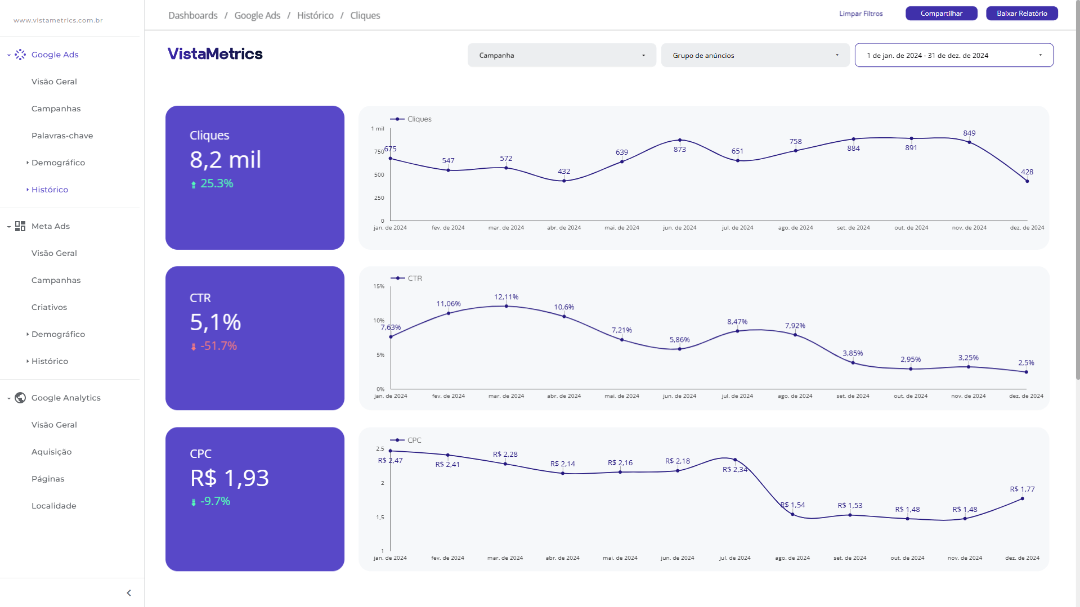Open the Grupo de anúncios dropdown
Viewport: 1080px width, 607px height.
pos(755,55)
